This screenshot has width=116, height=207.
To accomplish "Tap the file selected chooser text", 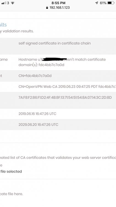I will pos(11,171).
